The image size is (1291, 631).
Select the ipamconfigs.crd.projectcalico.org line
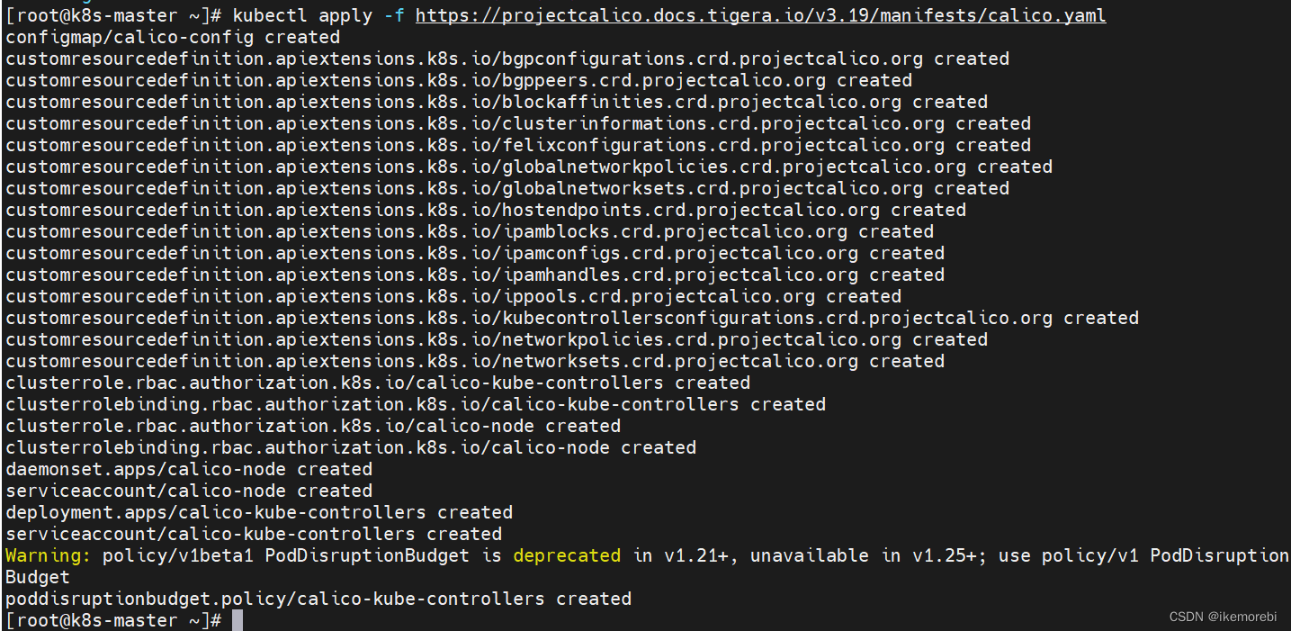coord(475,253)
